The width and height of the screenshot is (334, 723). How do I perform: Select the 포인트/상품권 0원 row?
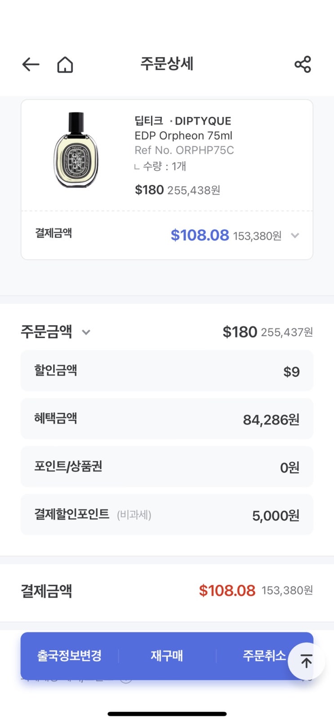pyautogui.click(x=167, y=467)
